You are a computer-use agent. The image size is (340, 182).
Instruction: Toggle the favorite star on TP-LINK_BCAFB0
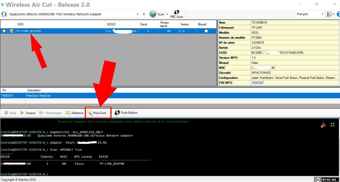point(4,31)
